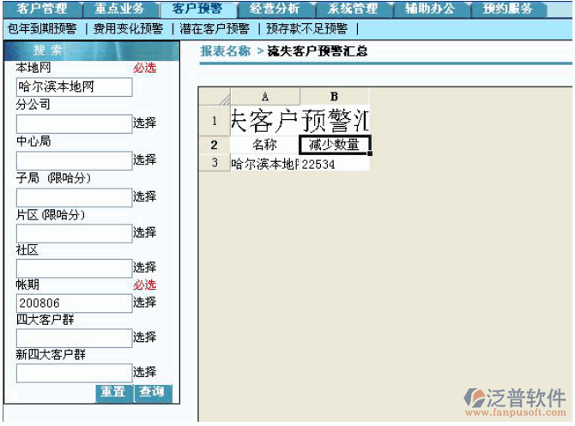Image resolution: width=575 pixels, height=426 pixels.
Task: Open the 预存款不足预警 submenu link
Action: [307, 28]
